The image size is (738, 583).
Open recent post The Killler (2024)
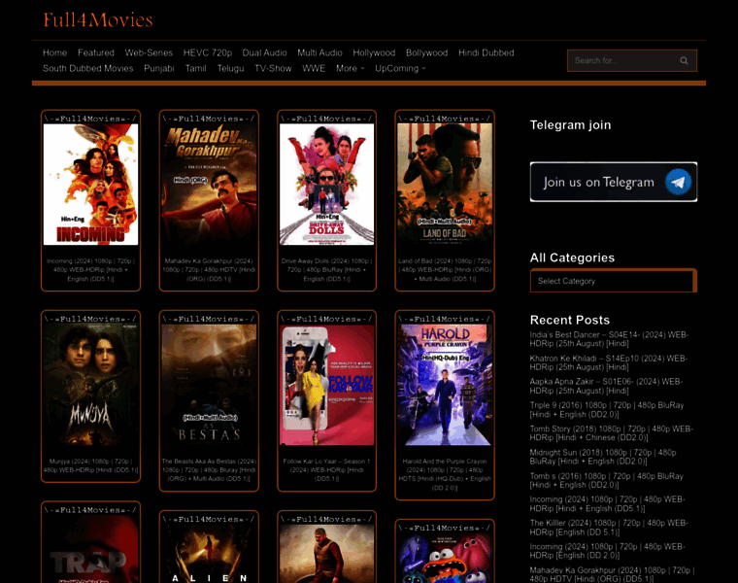[x=609, y=528]
